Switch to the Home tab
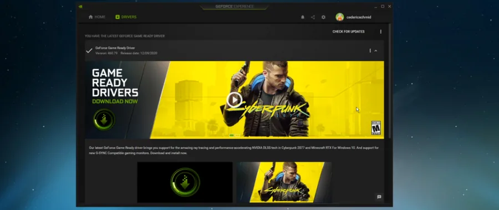This screenshot has width=499, height=210. pos(96,17)
